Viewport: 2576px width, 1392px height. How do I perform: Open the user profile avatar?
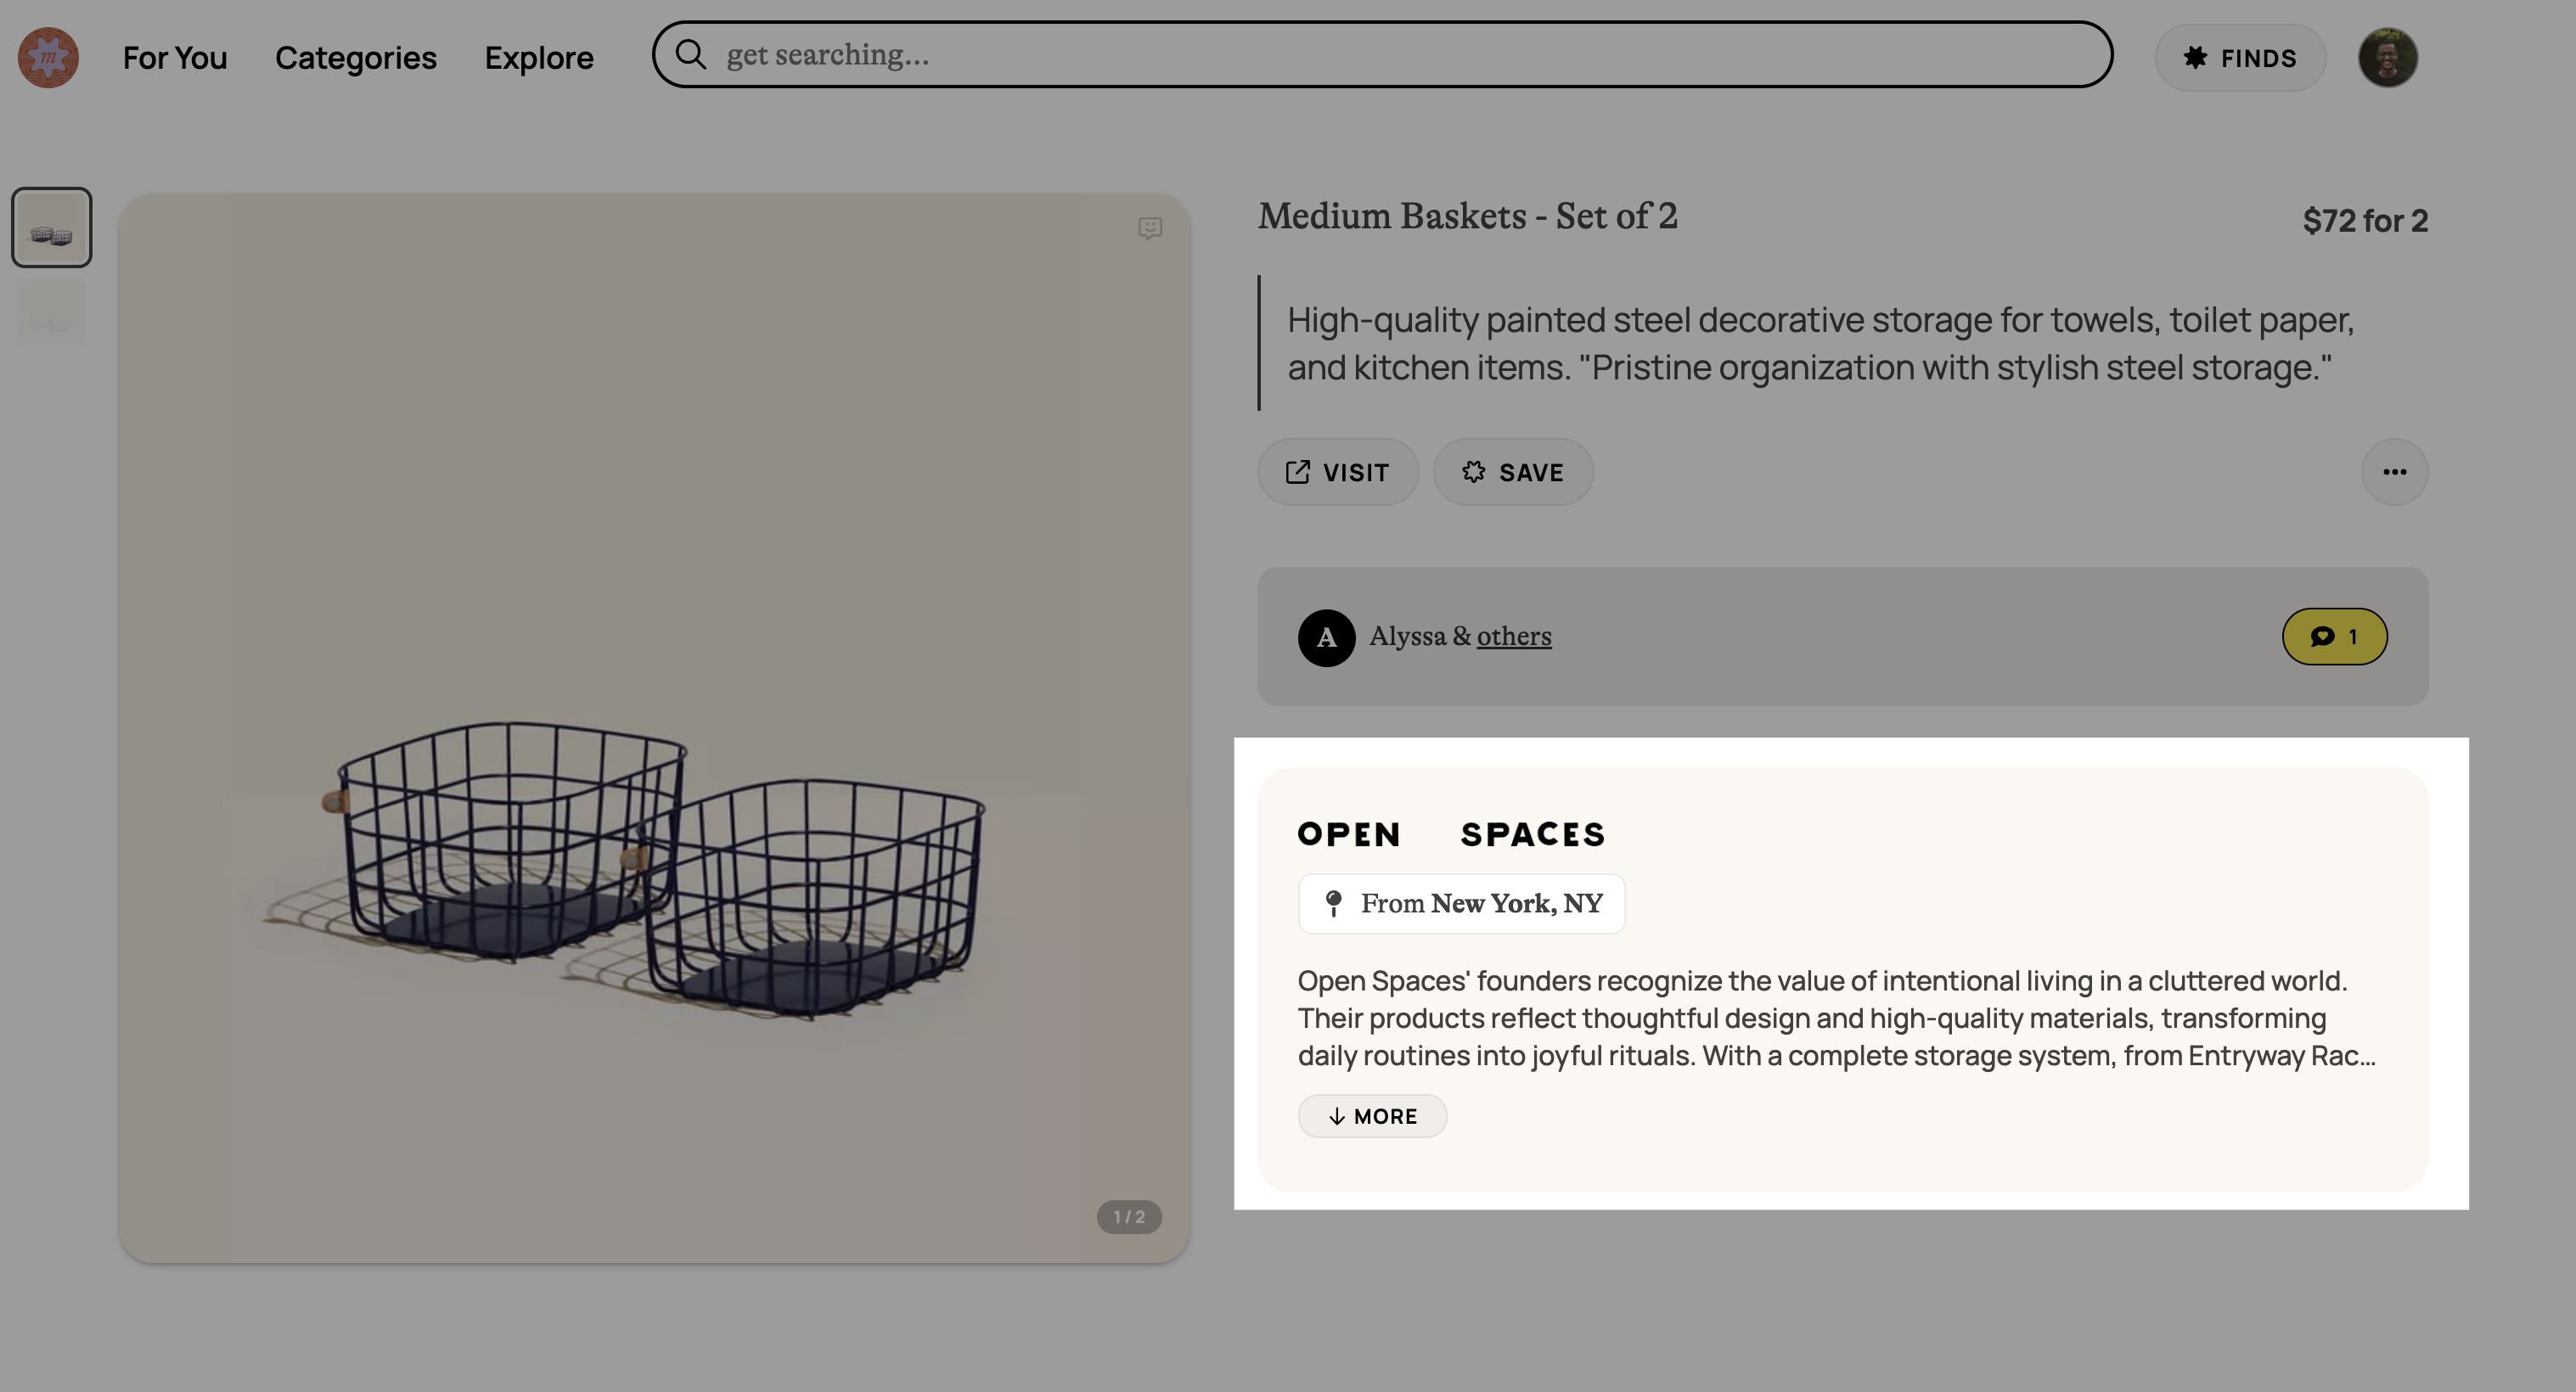pos(2387,58)
